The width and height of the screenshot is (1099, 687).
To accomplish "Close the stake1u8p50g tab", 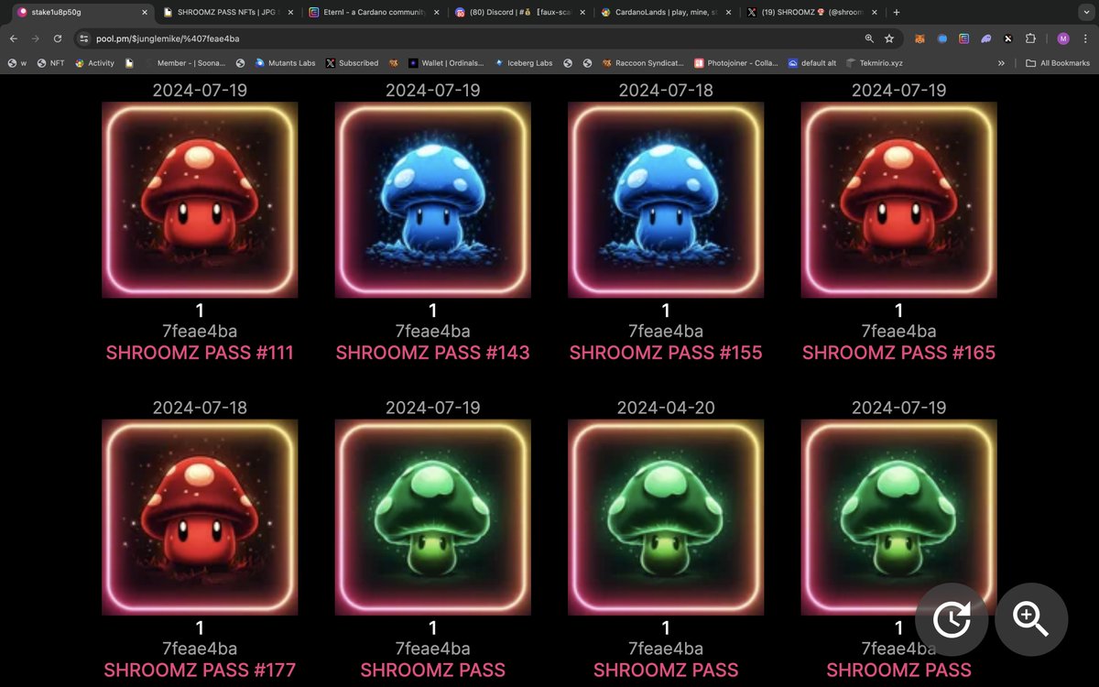I will pyautogui.click(x=145, y=13).
